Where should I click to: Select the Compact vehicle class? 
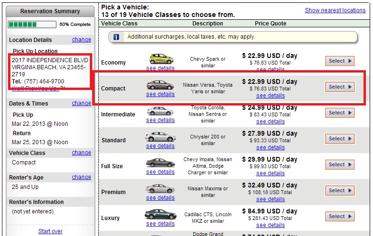pyautogui.click(x=340, y=87)
